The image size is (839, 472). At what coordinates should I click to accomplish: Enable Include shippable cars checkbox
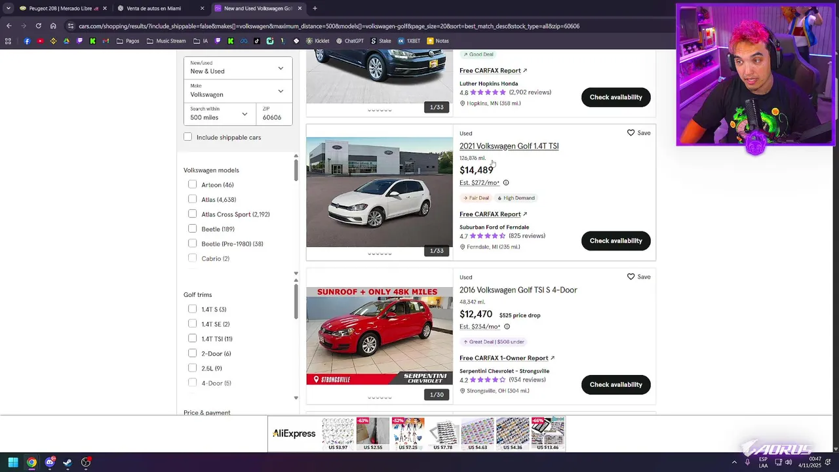click(188, 137)
